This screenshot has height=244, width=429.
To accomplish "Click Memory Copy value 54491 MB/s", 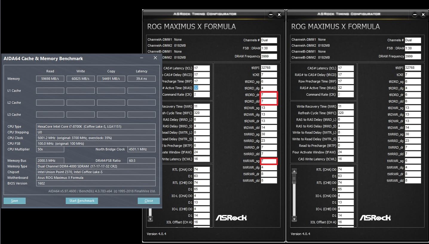I will pyautogui.click(x=111, y=79).
